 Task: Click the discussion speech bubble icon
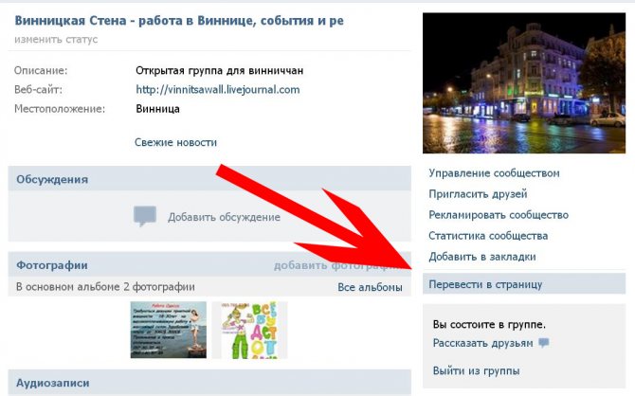click(145, 216)
